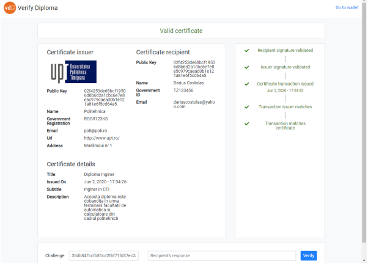Select Issued On date Jun 2, 2020 - 17:34:26
Screen dimensions: 368x267
coord(105,182)
